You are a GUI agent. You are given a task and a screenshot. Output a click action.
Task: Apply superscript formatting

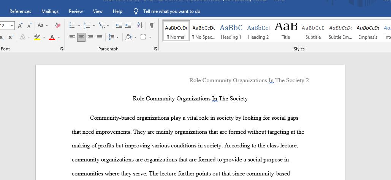11,37
